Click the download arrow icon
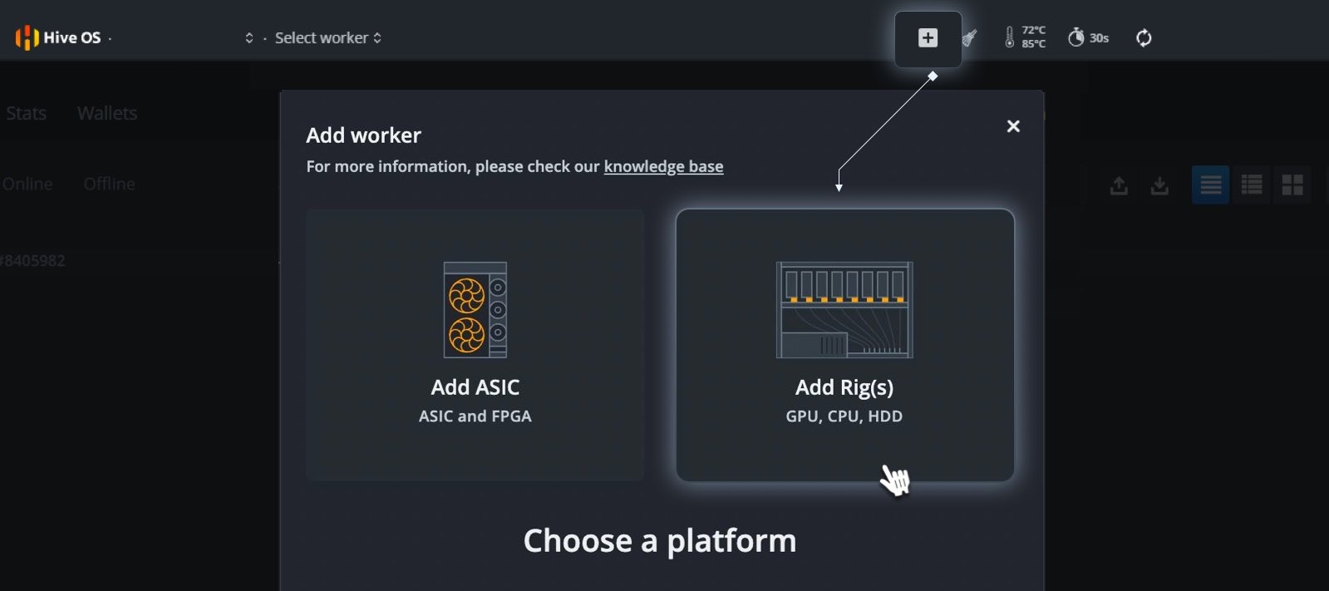The image size is (1329, 591). tap(1159, 185)
